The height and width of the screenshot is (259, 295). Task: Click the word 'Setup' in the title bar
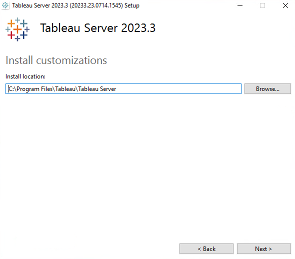pyautogui.click(x=132, y=5)
